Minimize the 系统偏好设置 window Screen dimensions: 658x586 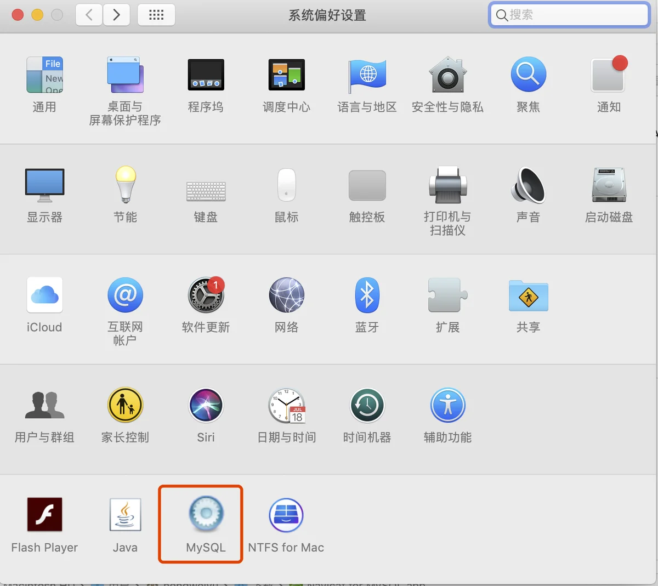(37, 15)
